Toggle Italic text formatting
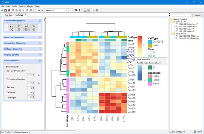This screenshot has height=134, width=204. [x=80, y=10]
